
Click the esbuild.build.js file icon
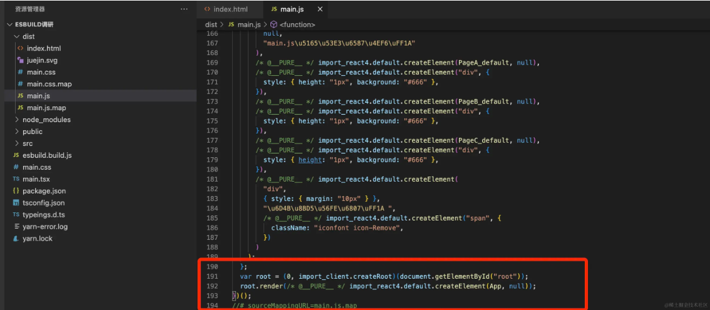tap(16, 155)
